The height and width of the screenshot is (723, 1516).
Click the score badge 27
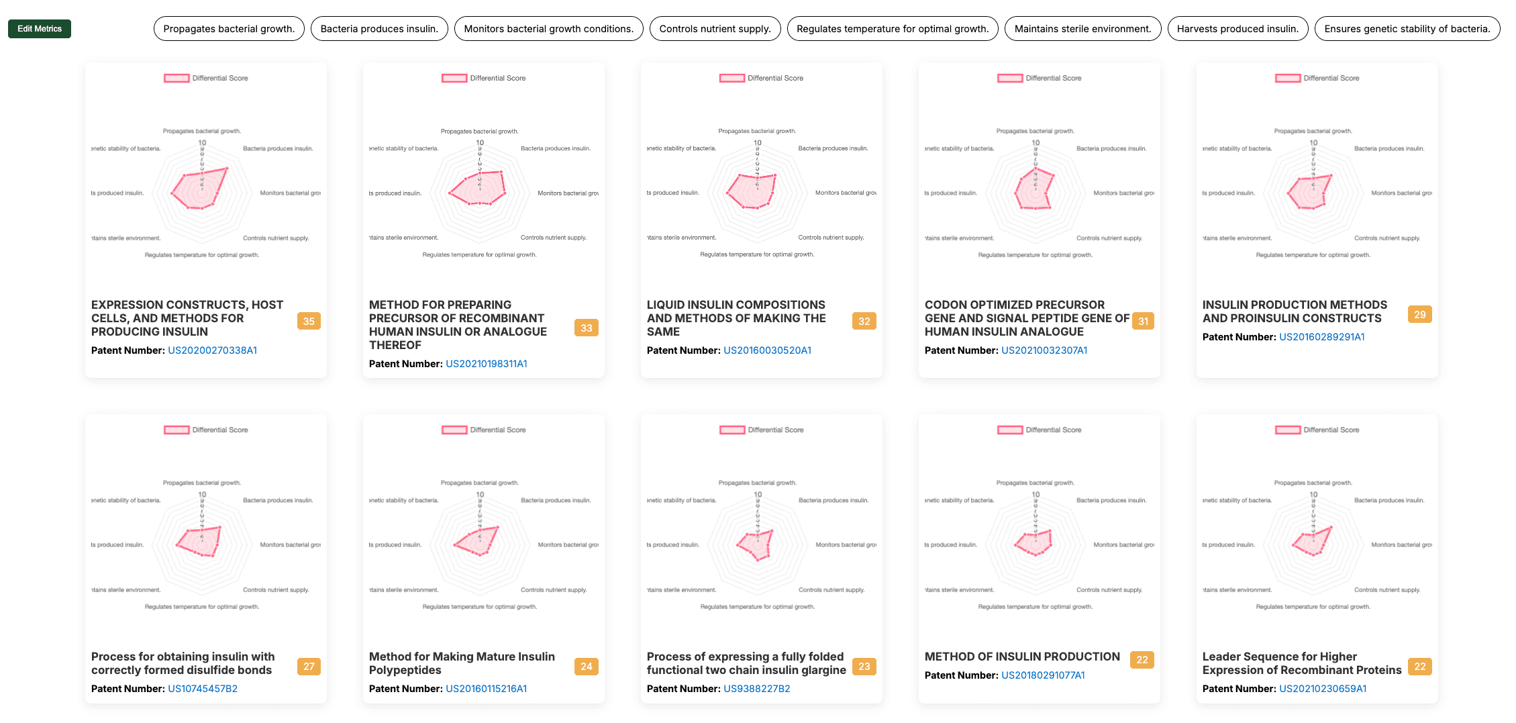coord(309,666)
